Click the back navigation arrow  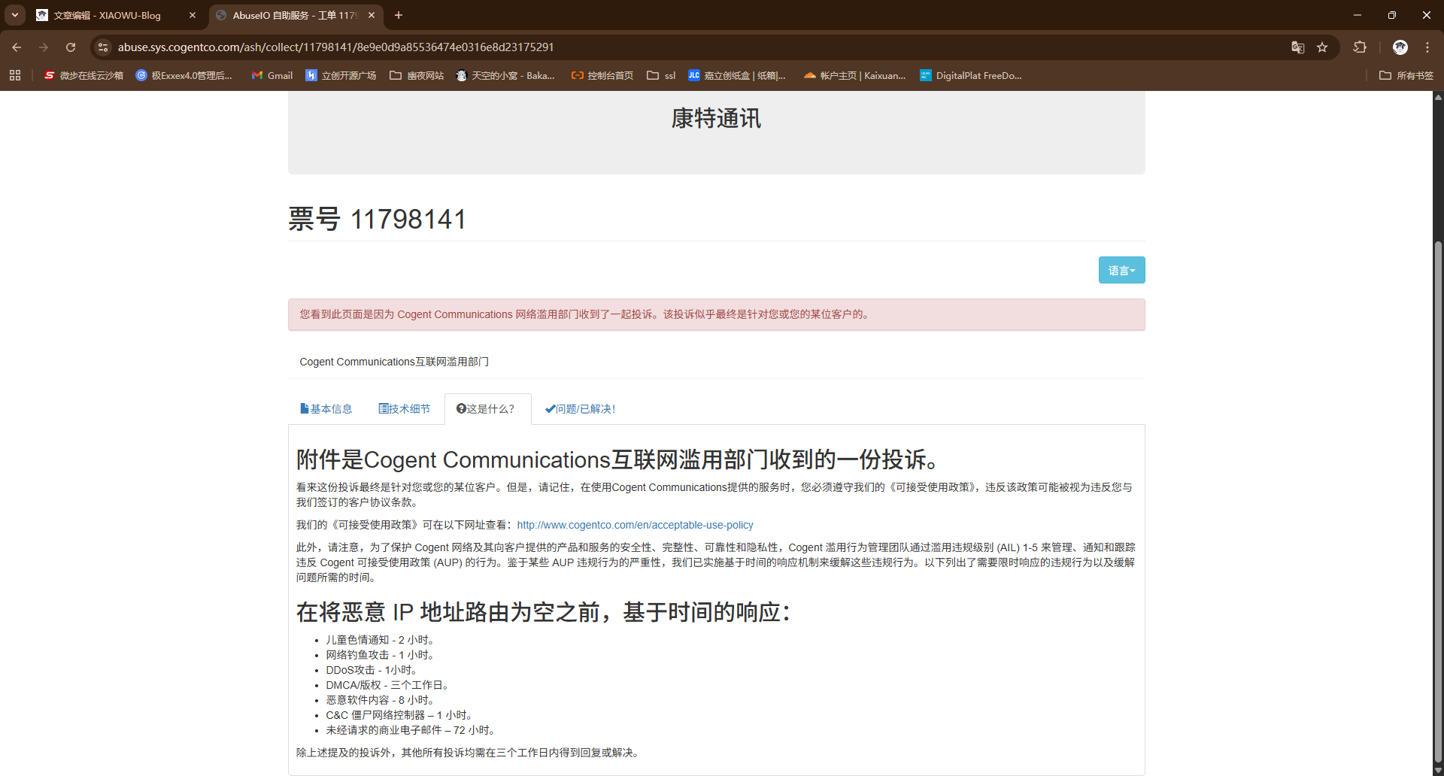pos(17,47)
